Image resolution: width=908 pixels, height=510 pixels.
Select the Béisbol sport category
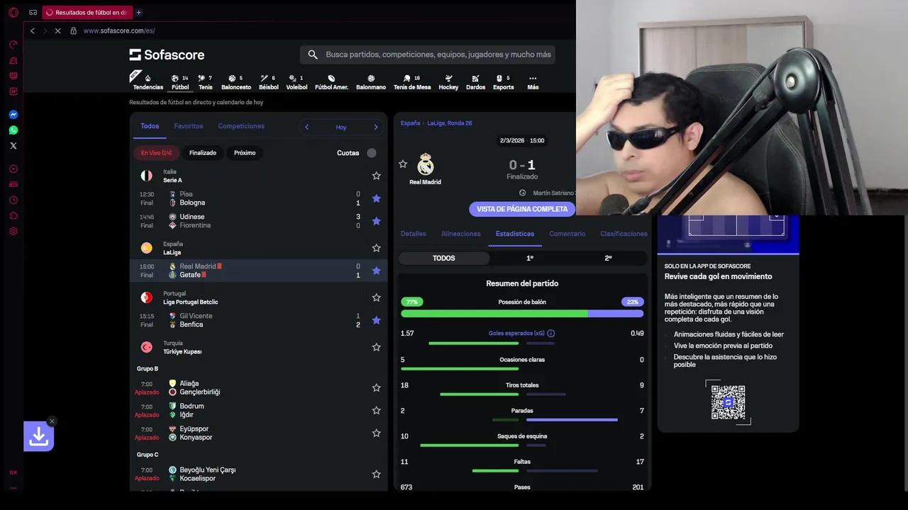click(268, 82)
